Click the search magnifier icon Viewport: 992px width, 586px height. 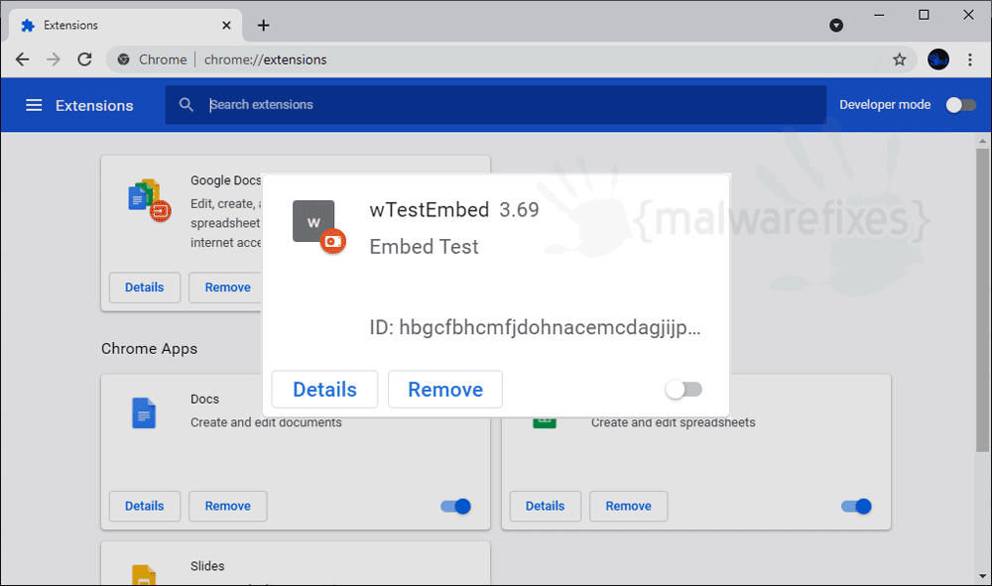pyautogui.click(x=186, y=105)
